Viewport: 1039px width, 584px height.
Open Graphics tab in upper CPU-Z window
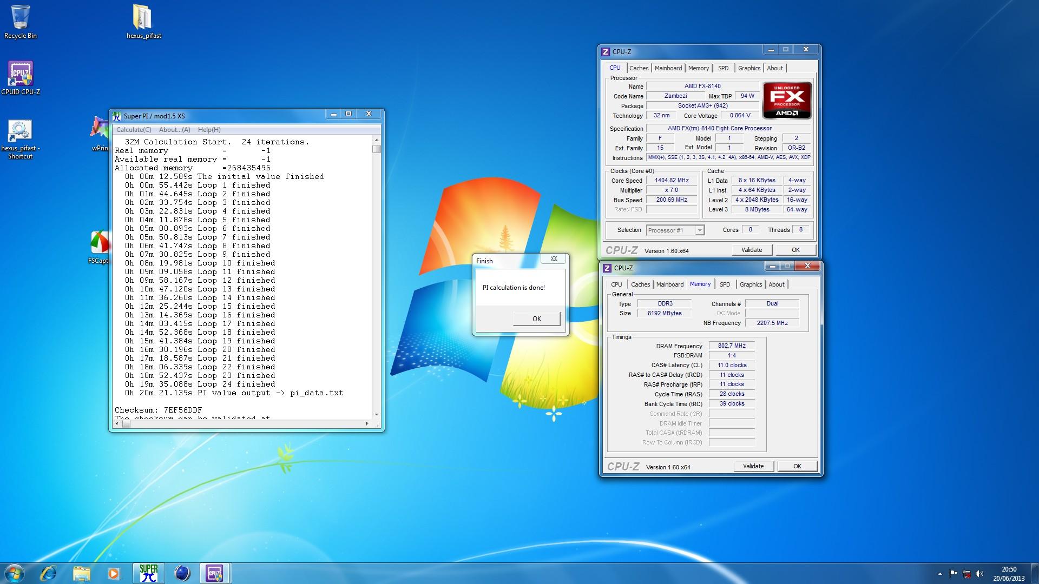click(749, 68)
